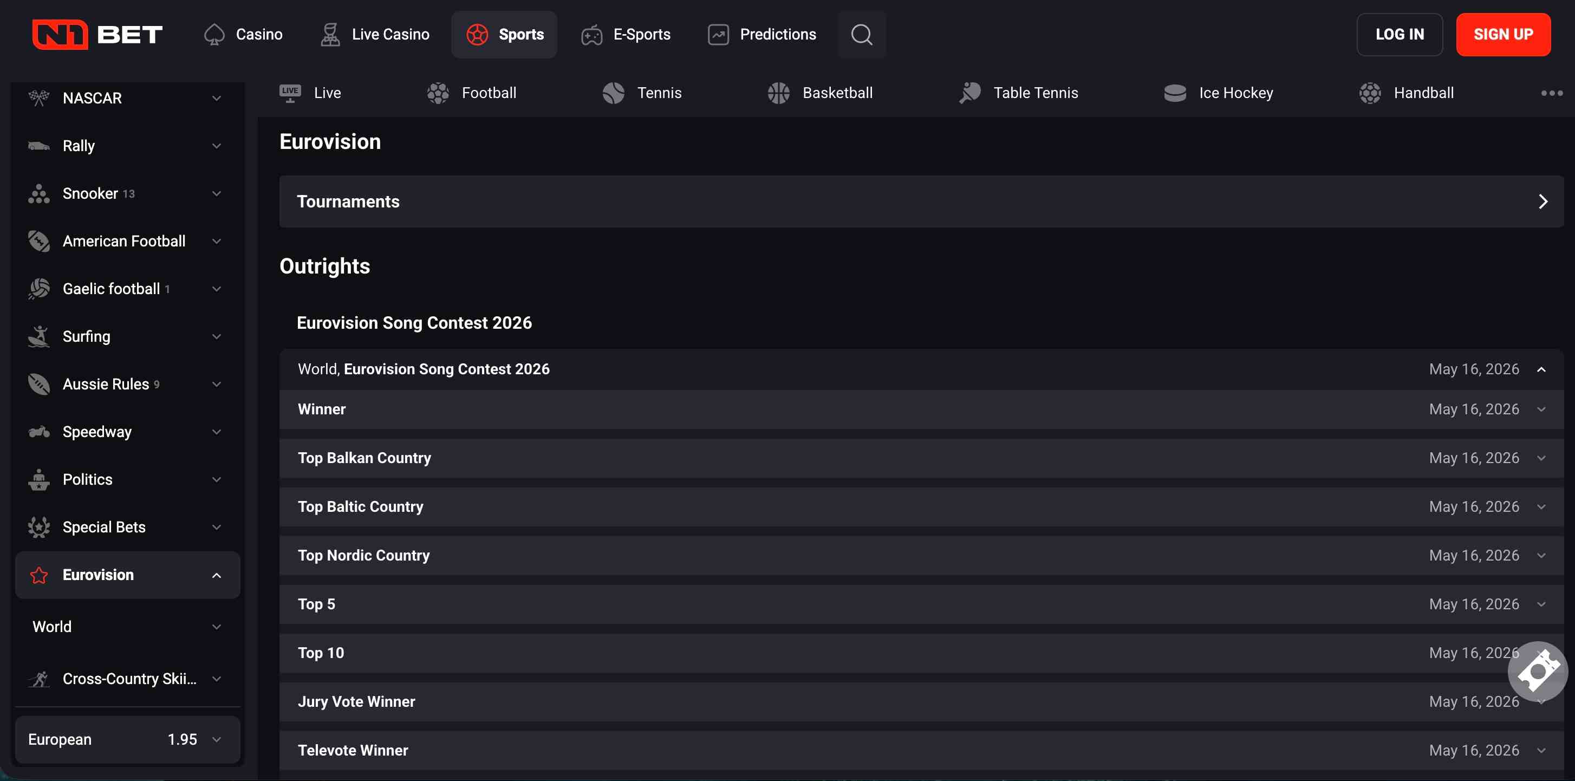Open the Casino menu item
Viewport: 1575px width, 781px height.
243,34
